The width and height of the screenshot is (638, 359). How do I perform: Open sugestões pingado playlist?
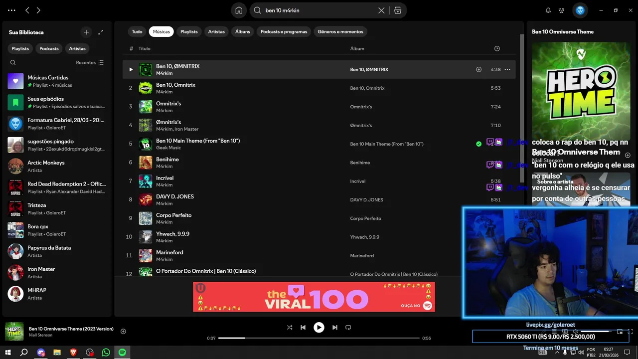click(56, 145)
